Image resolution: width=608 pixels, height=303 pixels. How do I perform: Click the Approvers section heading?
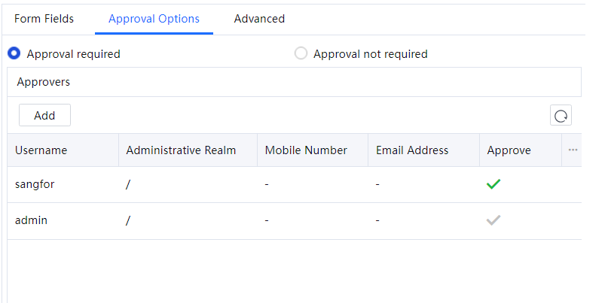pyautogui.click(x=44, y=82)
